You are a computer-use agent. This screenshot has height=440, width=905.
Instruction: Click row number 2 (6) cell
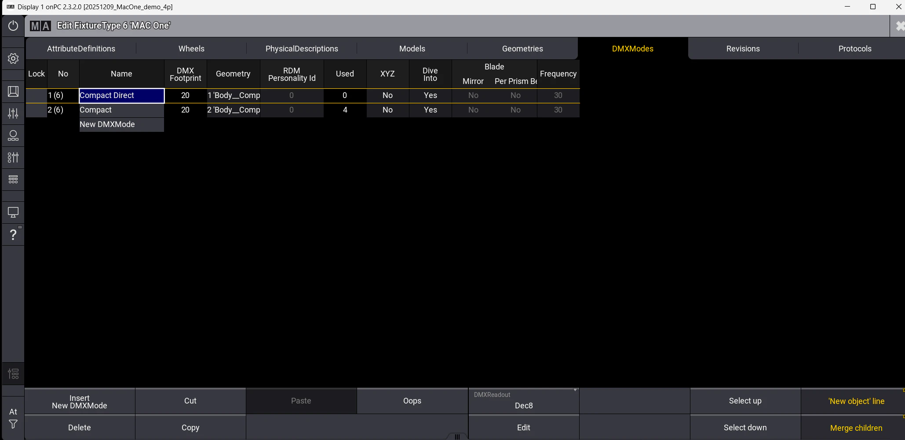point(63,110)
